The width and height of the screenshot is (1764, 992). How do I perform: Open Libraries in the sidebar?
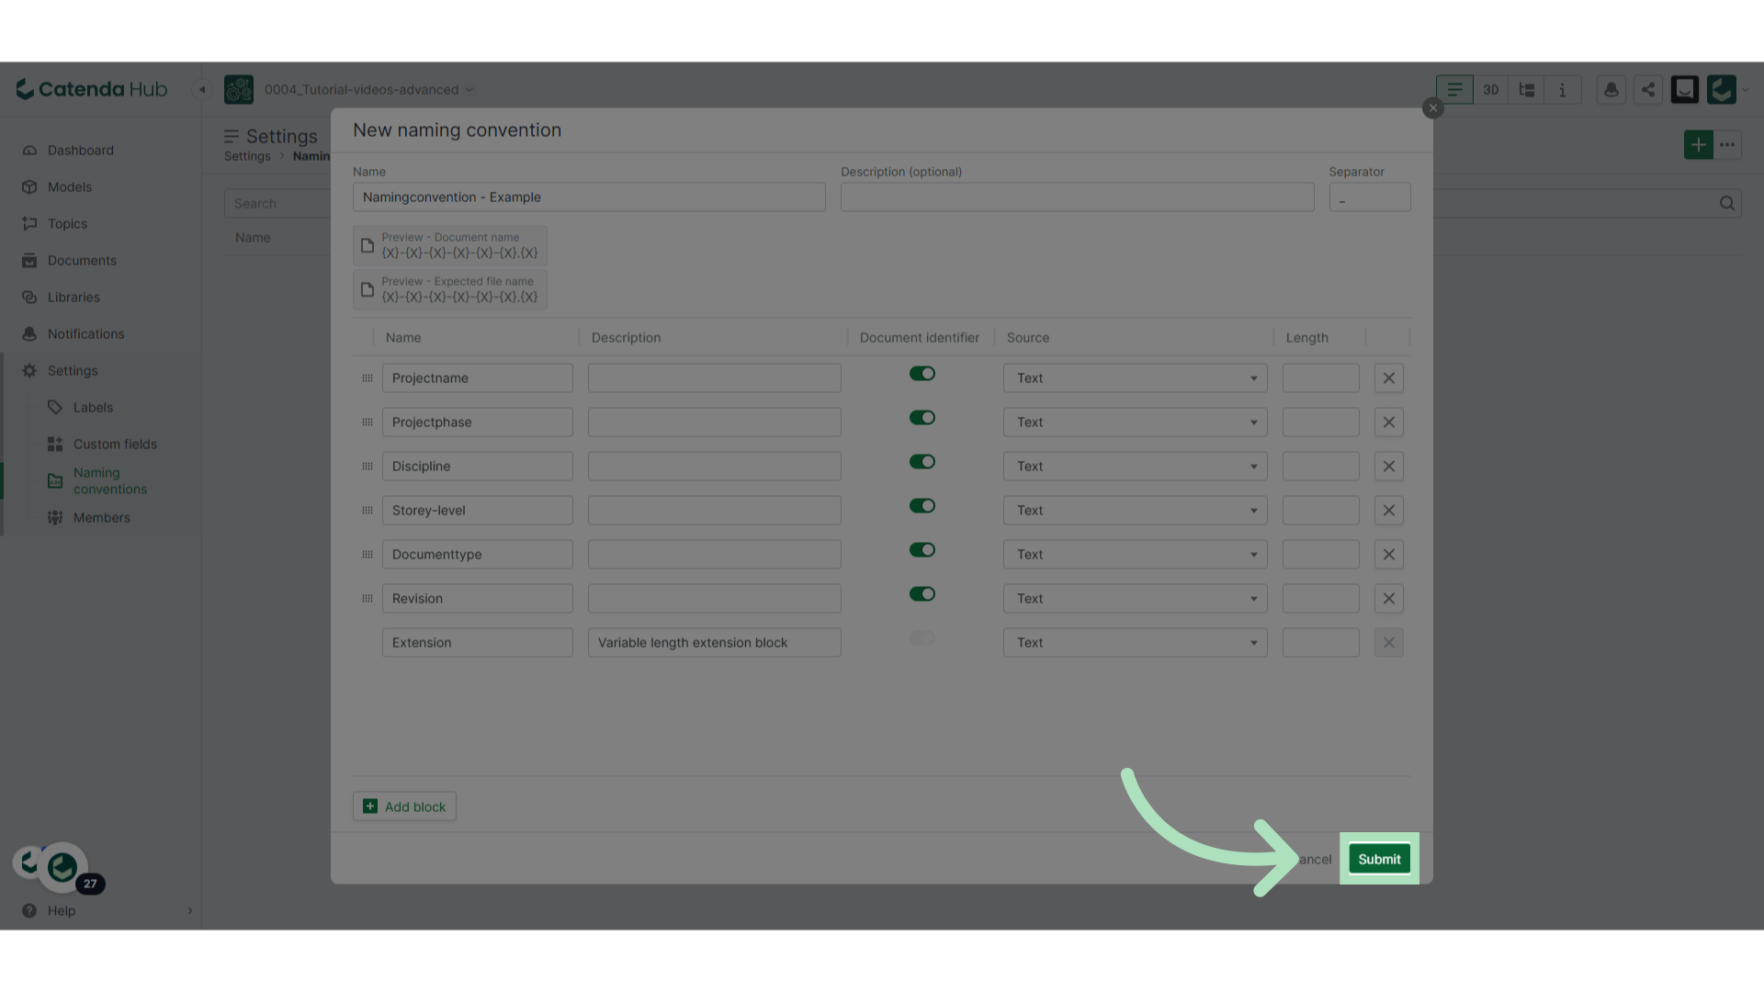coord(73,297)
